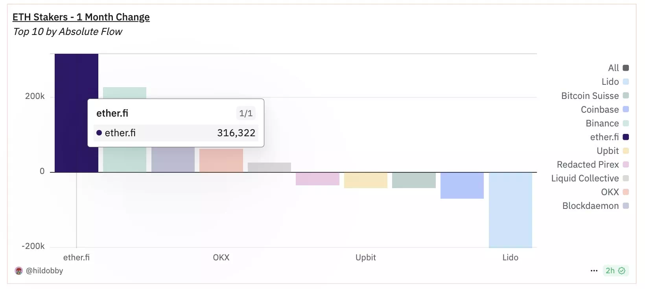The image size is (645, 289).
Task: Click the yellow Upbit bar
Action: [365, 180]
